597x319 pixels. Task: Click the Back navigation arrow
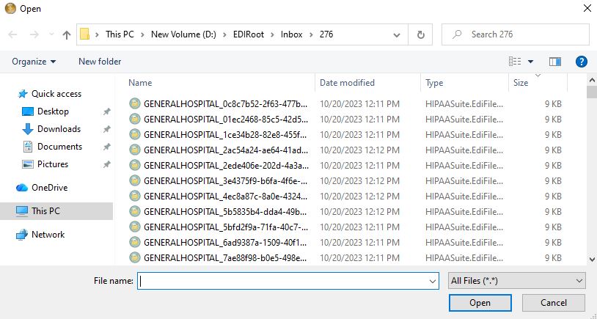[12, 34]
